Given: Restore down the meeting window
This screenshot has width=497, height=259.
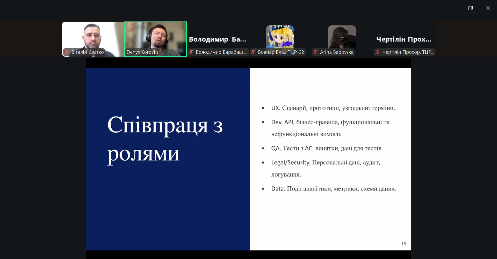Looking at the screenshot, I should click(x=470, y=8).
